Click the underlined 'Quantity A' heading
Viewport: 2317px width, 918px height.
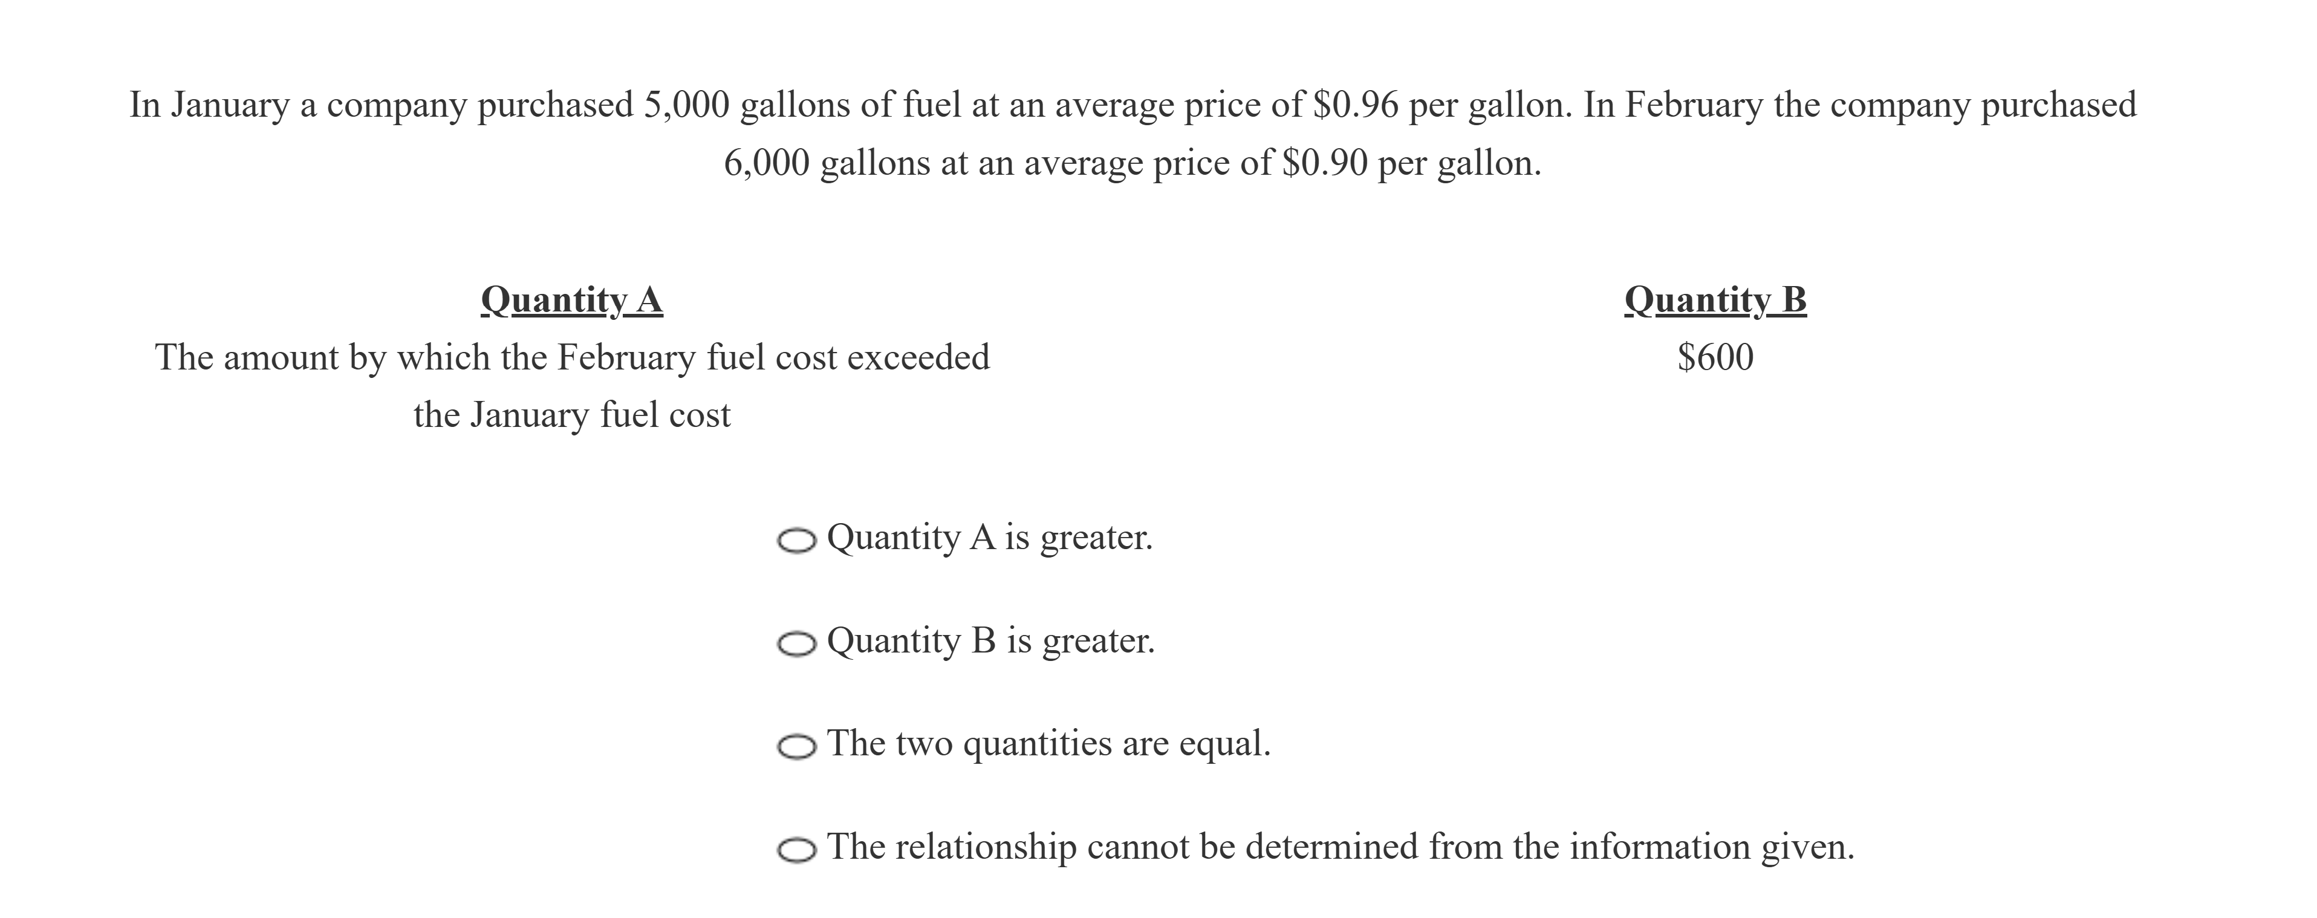pos(572,300)
